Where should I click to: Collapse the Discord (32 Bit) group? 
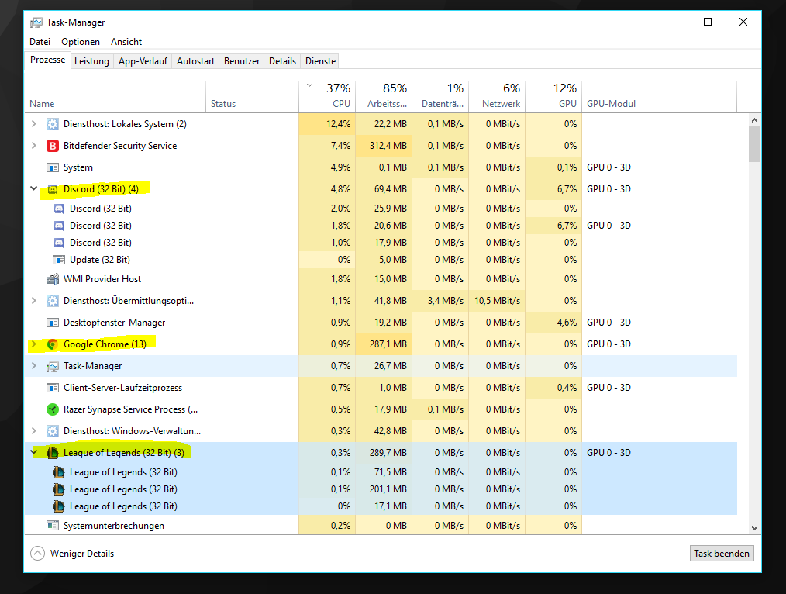33,189
